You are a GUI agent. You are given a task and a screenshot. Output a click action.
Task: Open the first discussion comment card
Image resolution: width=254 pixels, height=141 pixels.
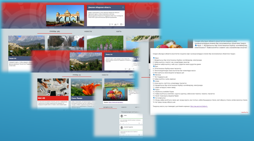pyautogui.click(x=131, y=119)
